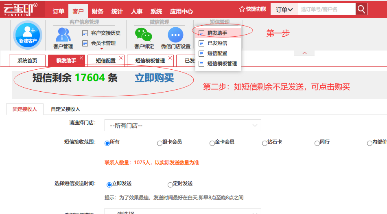Open 客户交接历史 handover history

pyautogui.click(x=105, y=33)
